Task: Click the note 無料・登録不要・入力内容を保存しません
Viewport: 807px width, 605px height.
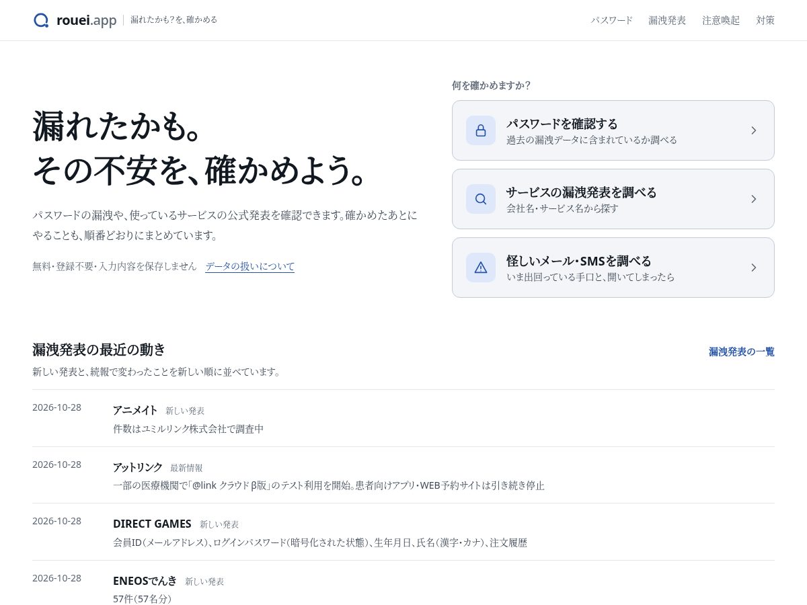Action: coord(114,266)
